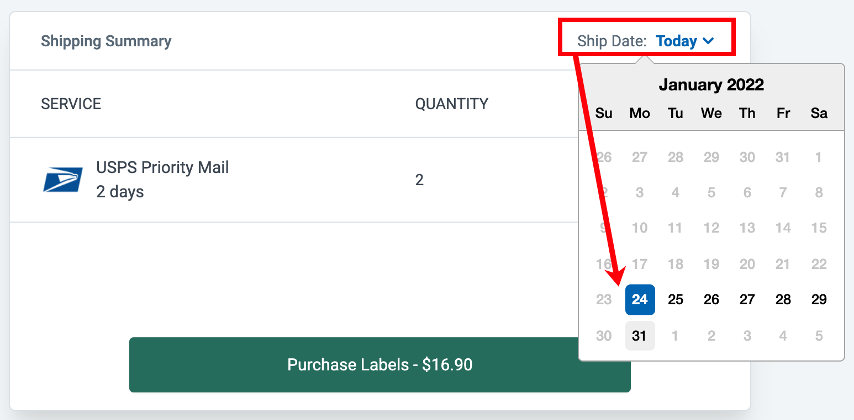Click the QUANTITY column header
This screenshot has width=854, height=420.
452,104
